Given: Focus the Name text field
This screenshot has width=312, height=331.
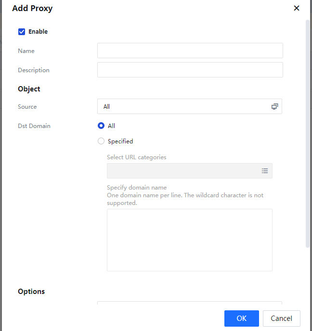Looking at the screenshot, I should coord(190,51).
